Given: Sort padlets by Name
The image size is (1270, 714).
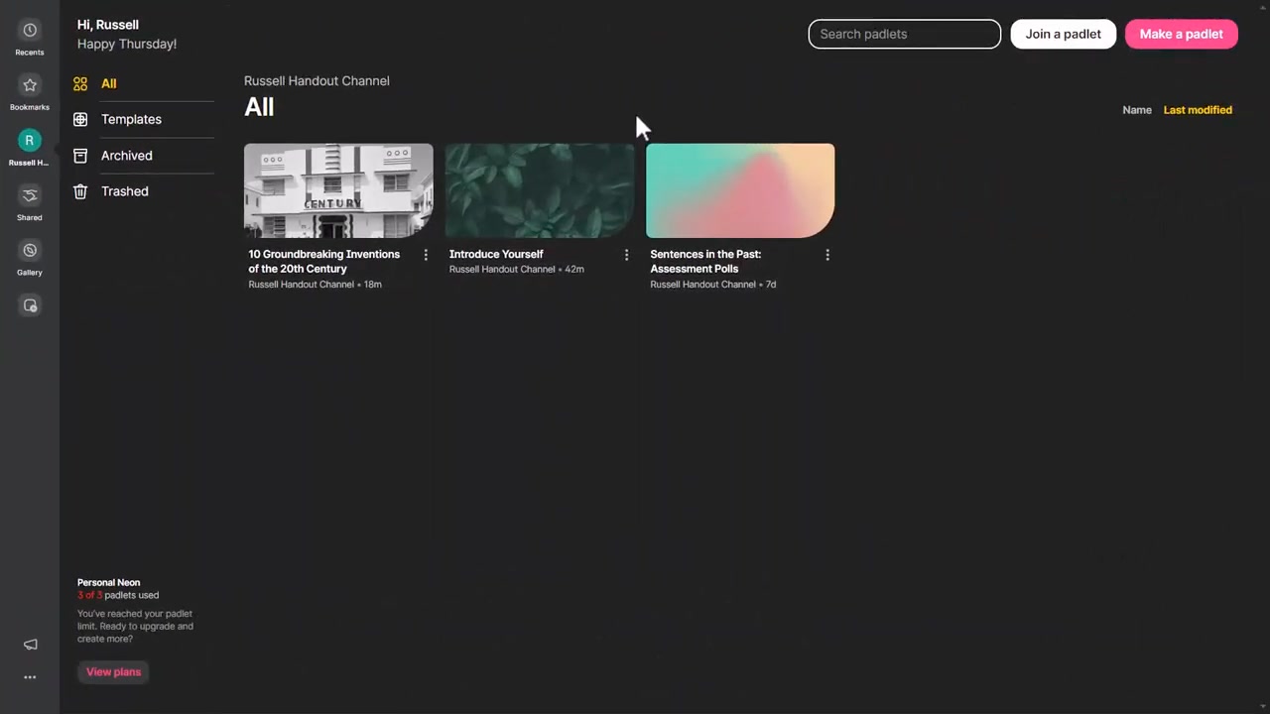Looking at the screenshot, I should pos(1137,110).
